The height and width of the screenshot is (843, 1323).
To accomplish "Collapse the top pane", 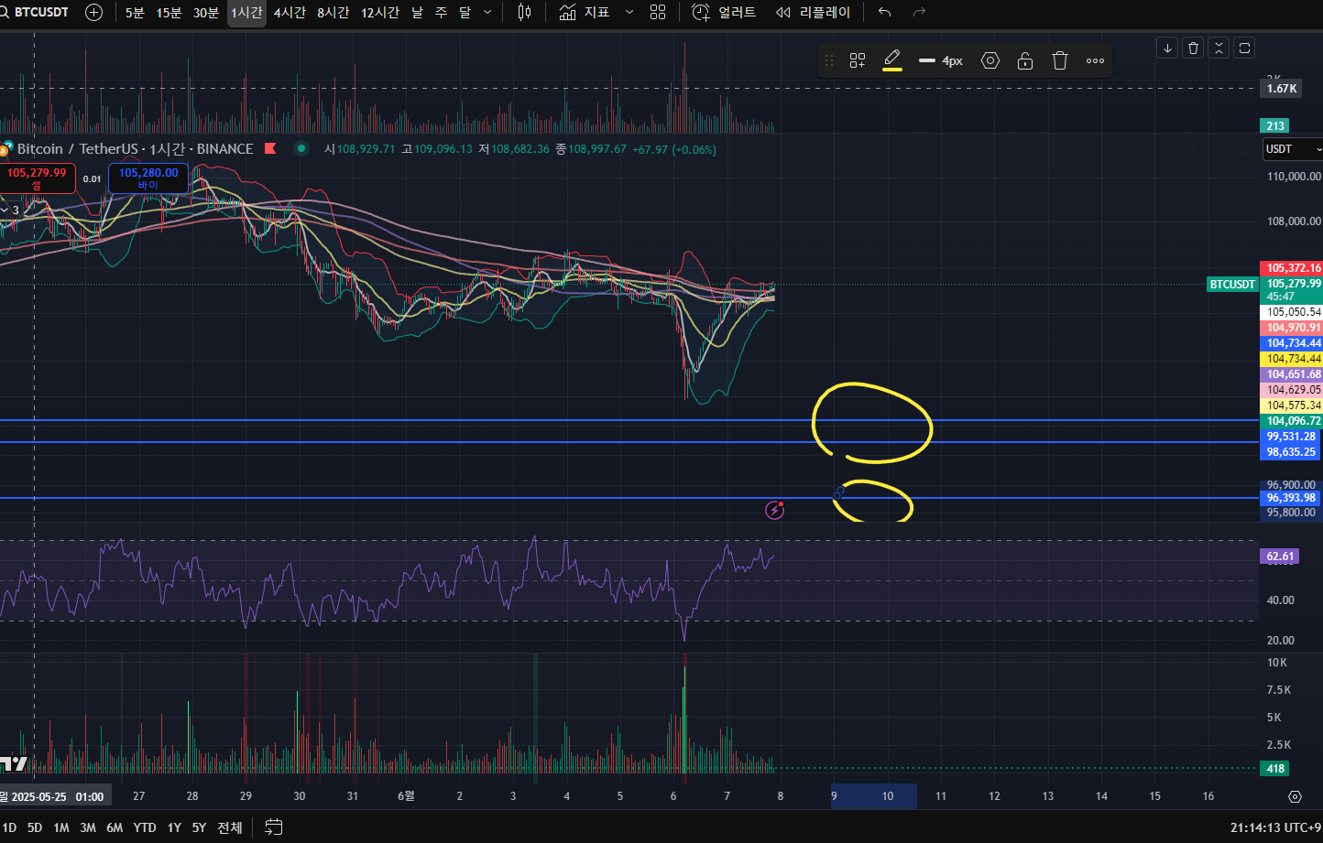I will click(x=1219, y=48).
